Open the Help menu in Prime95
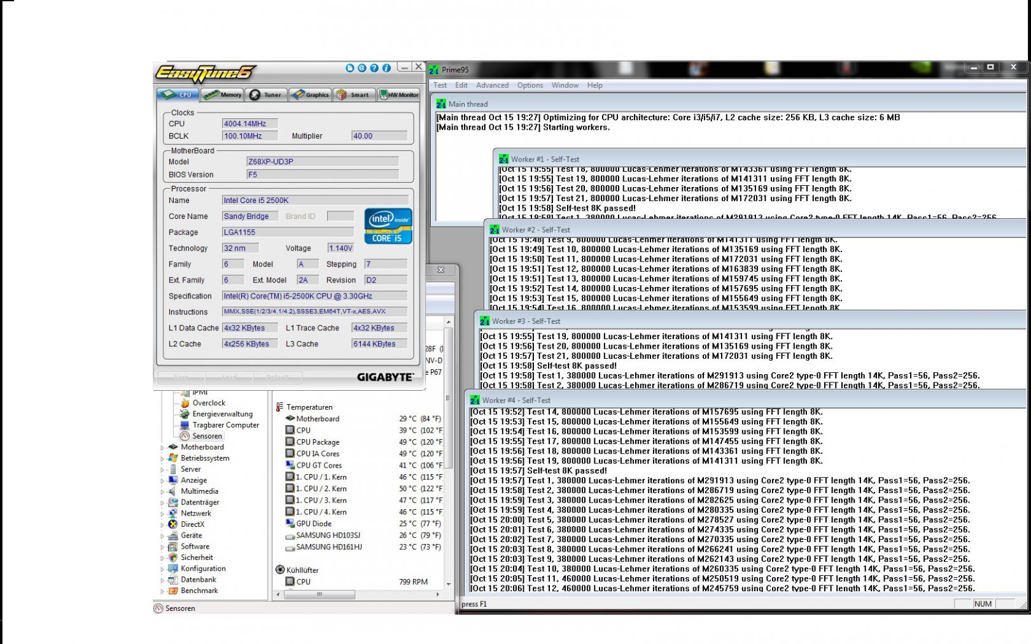 click(594, 85)
